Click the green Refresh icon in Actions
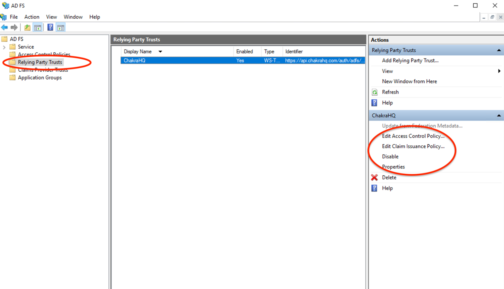 [375, 92]
